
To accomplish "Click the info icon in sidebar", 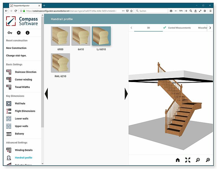I will click(28, 33).
